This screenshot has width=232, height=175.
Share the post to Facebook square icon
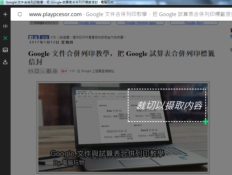[49, 71]
